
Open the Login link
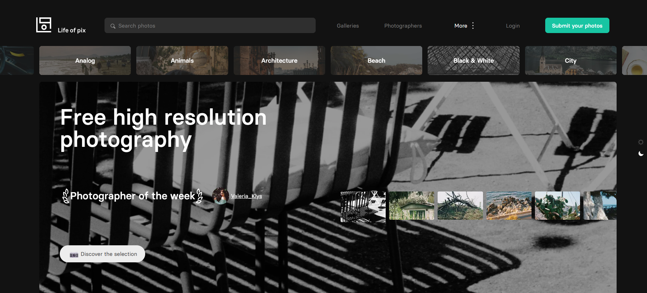click(513, 26)
